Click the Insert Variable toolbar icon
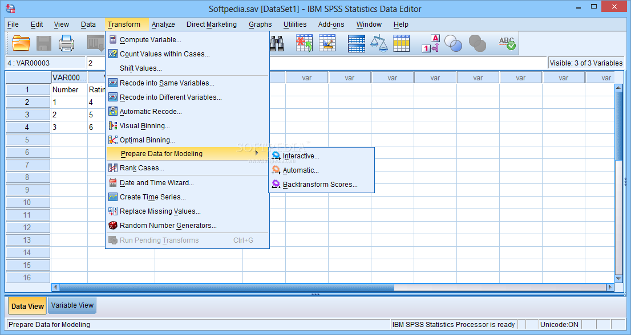The image size is (631, 335). (327, 43)
